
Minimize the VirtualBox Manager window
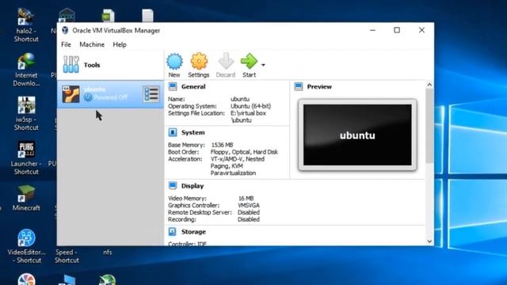pos(372,30)
